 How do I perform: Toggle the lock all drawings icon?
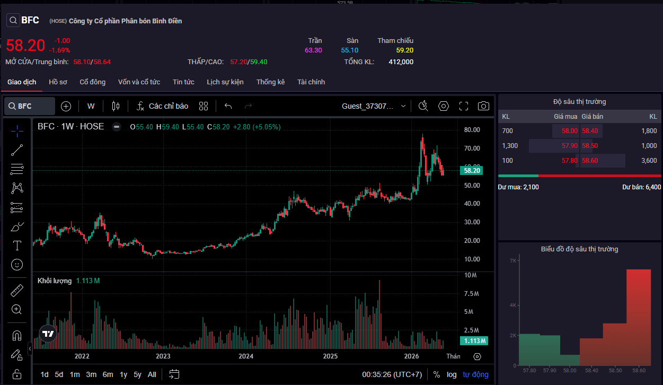point(17,373)
